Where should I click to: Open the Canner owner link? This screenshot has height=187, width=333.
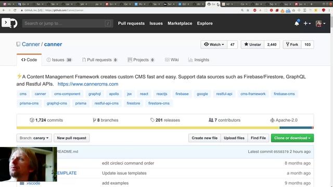point(31,44)
